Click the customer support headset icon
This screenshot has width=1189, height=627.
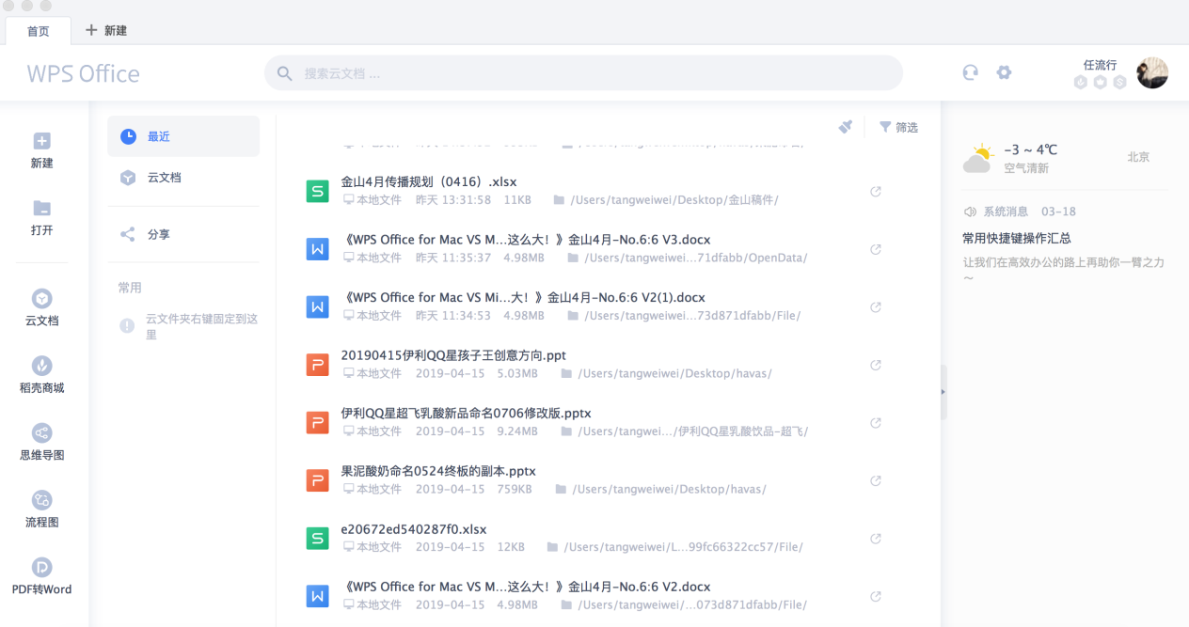[x=970, y=72]
